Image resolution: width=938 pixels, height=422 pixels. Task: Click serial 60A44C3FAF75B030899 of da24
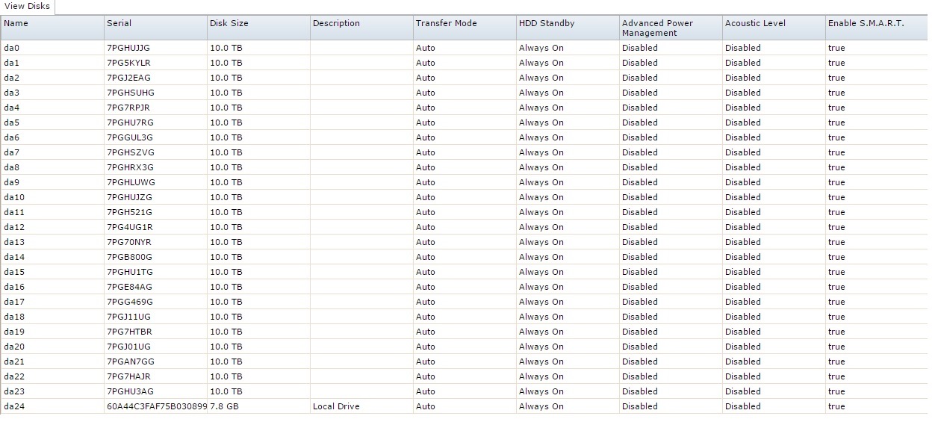coord(157,406)
